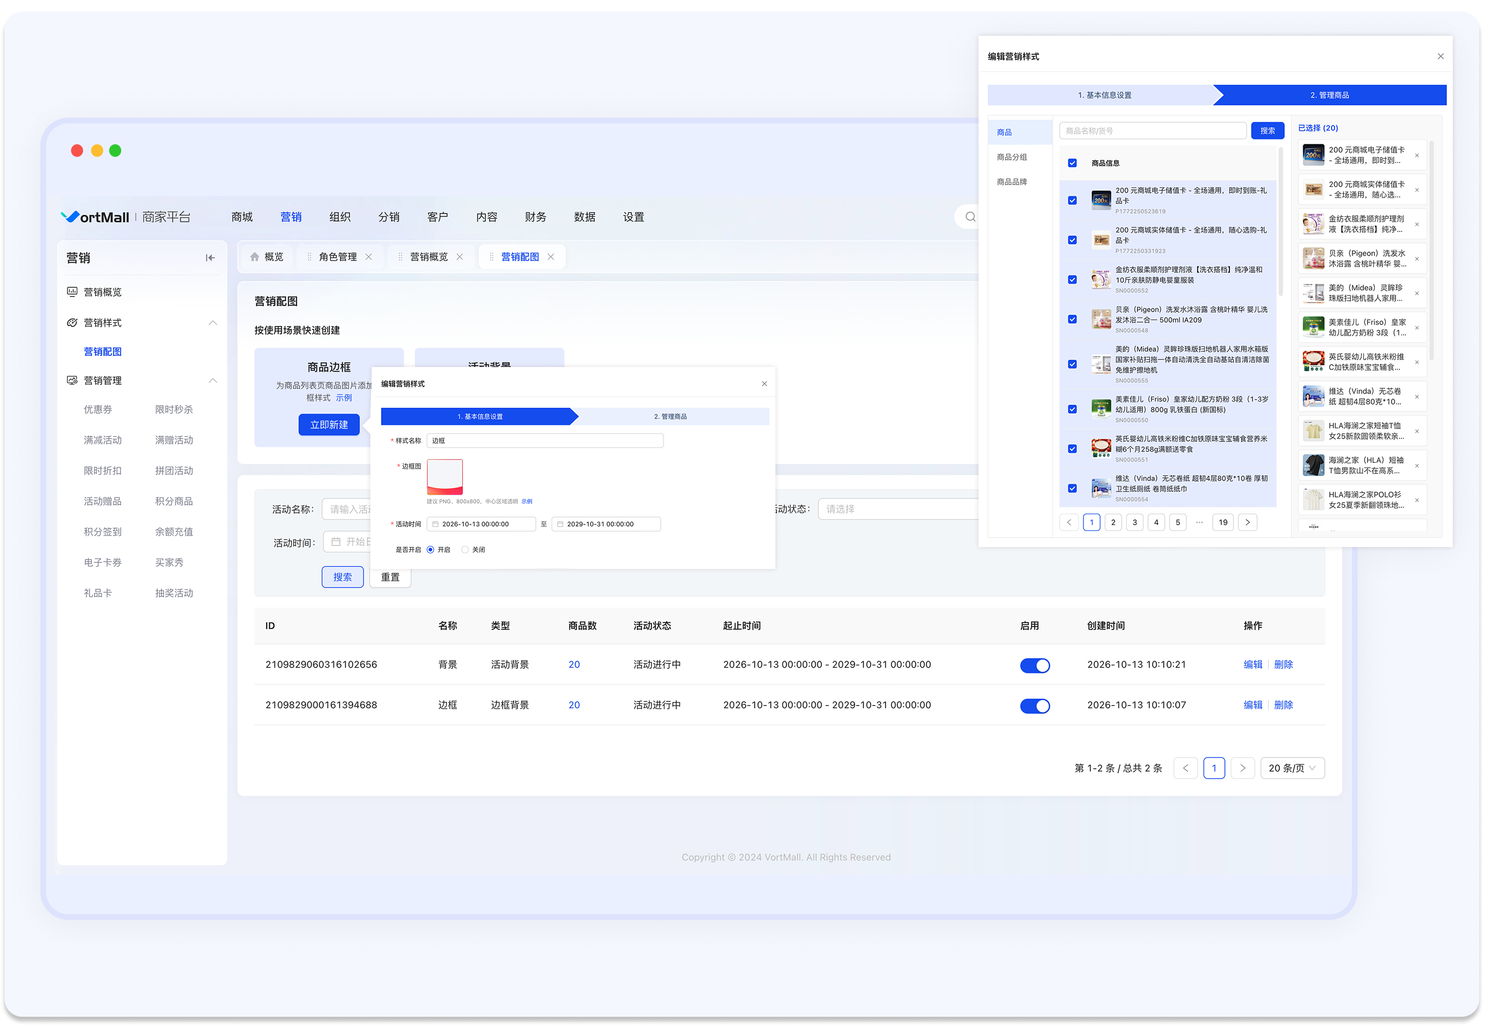
Task: Click the 重置 button
Action: [x=390, y=577]
